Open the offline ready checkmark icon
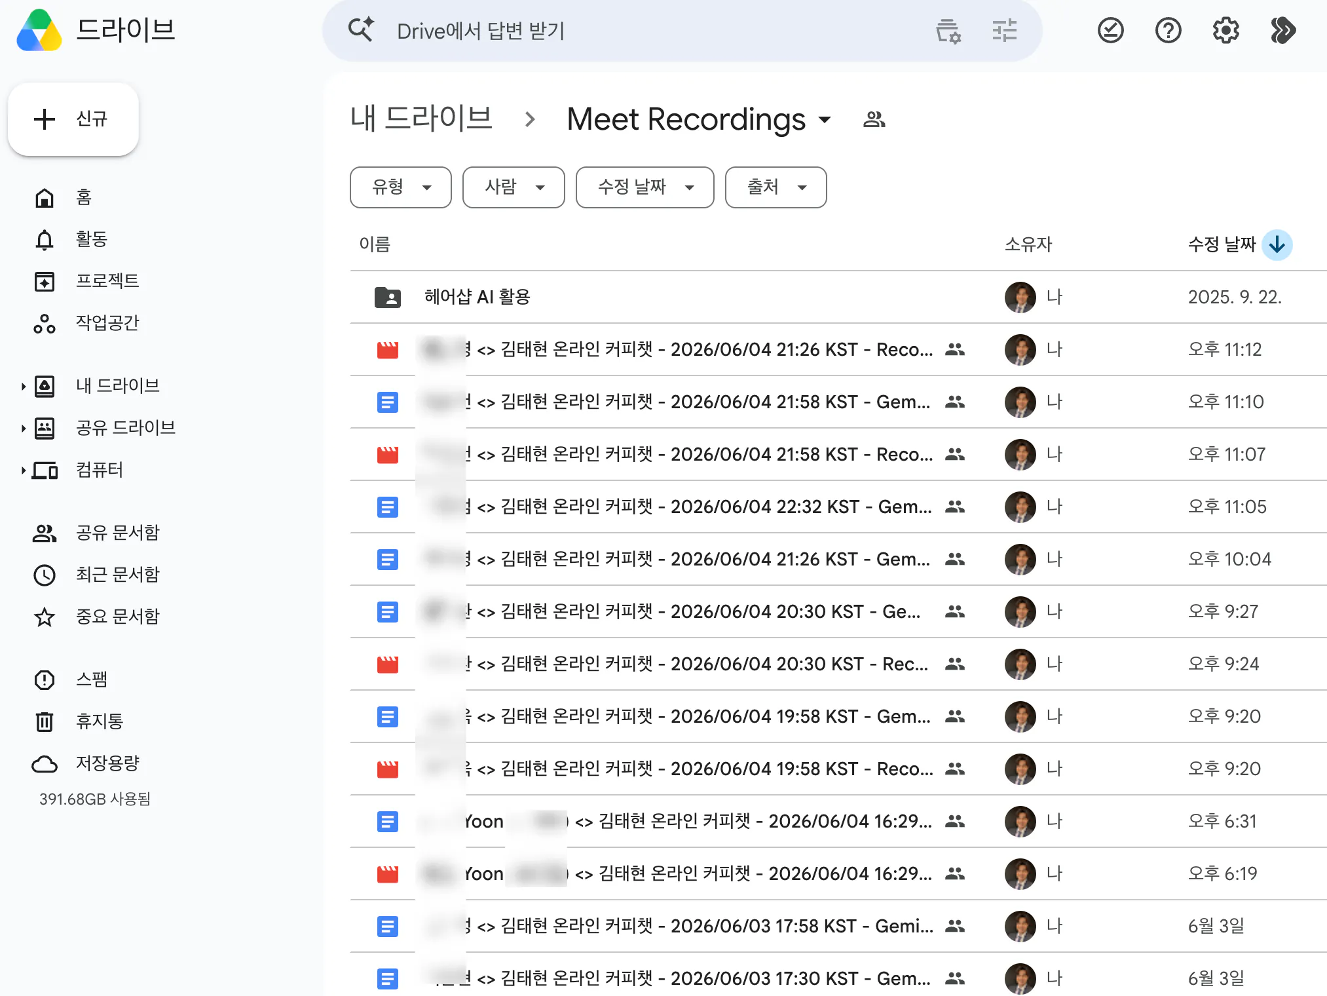 click(1110, 30)
